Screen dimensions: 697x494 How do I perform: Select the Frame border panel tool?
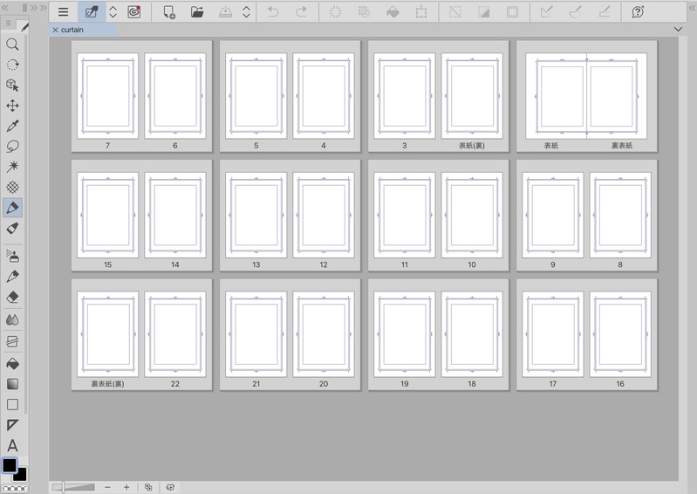click(x=12, y=341)
